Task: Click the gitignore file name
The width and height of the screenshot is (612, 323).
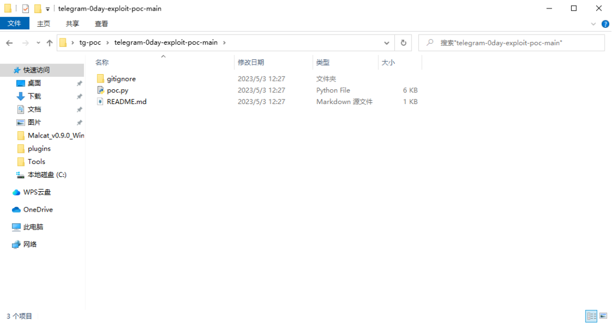Action: click(121, 79)
